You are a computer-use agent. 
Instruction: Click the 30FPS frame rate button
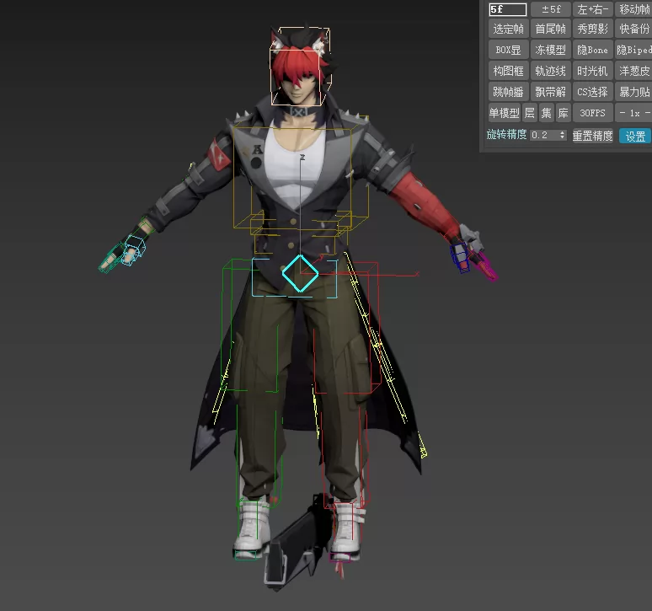(592, 113)
